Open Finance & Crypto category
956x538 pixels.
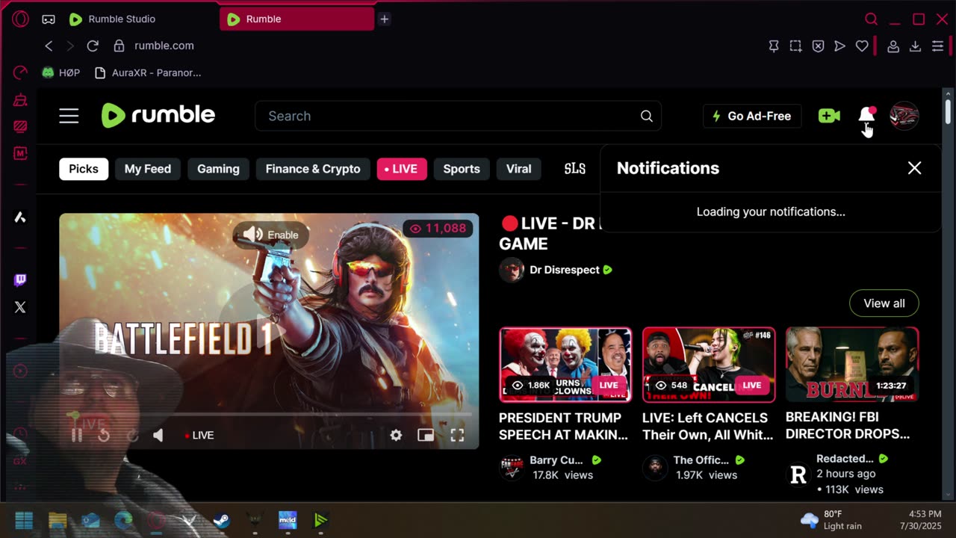(313, 169)
